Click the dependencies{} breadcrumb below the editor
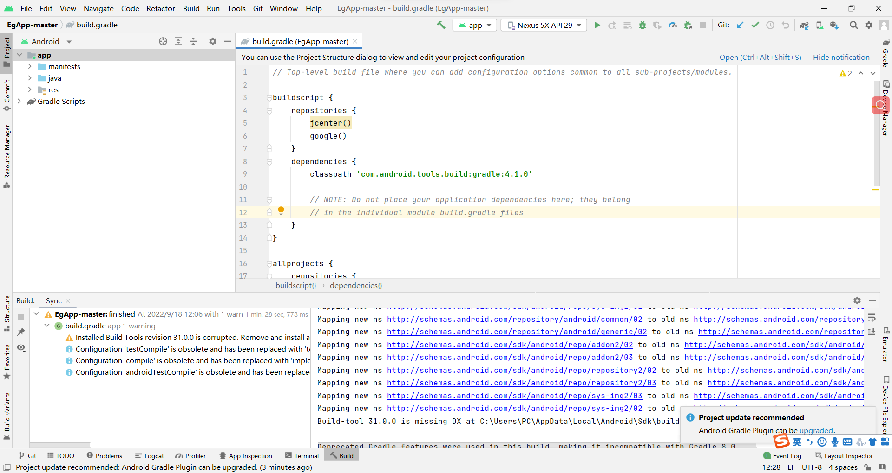The height and width of the screenshot is (473, 892). [x=356, y=285]
